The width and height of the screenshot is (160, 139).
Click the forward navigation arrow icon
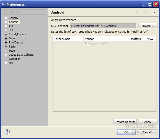pyautogui.click(x=146, y=12)
